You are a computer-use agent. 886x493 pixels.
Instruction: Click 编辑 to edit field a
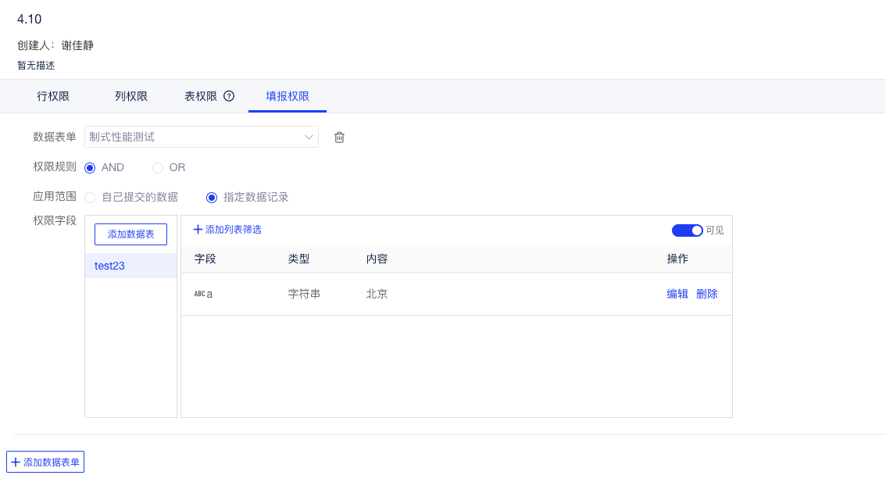tap(677, 294)
